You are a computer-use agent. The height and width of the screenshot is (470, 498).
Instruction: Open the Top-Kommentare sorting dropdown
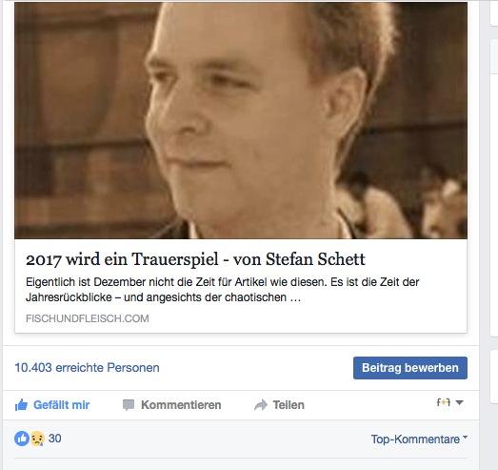pyautogui.click(x=419, y=439)
